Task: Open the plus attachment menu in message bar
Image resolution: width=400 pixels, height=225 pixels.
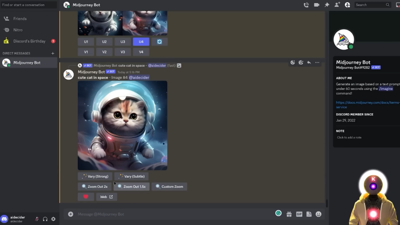Action: pos(71,214)
